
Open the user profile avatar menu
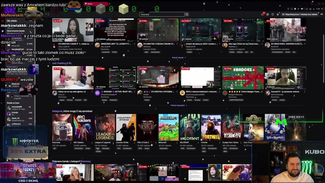322,14
